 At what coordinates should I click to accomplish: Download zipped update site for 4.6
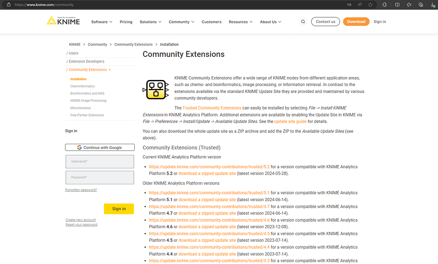click(207, 227)
